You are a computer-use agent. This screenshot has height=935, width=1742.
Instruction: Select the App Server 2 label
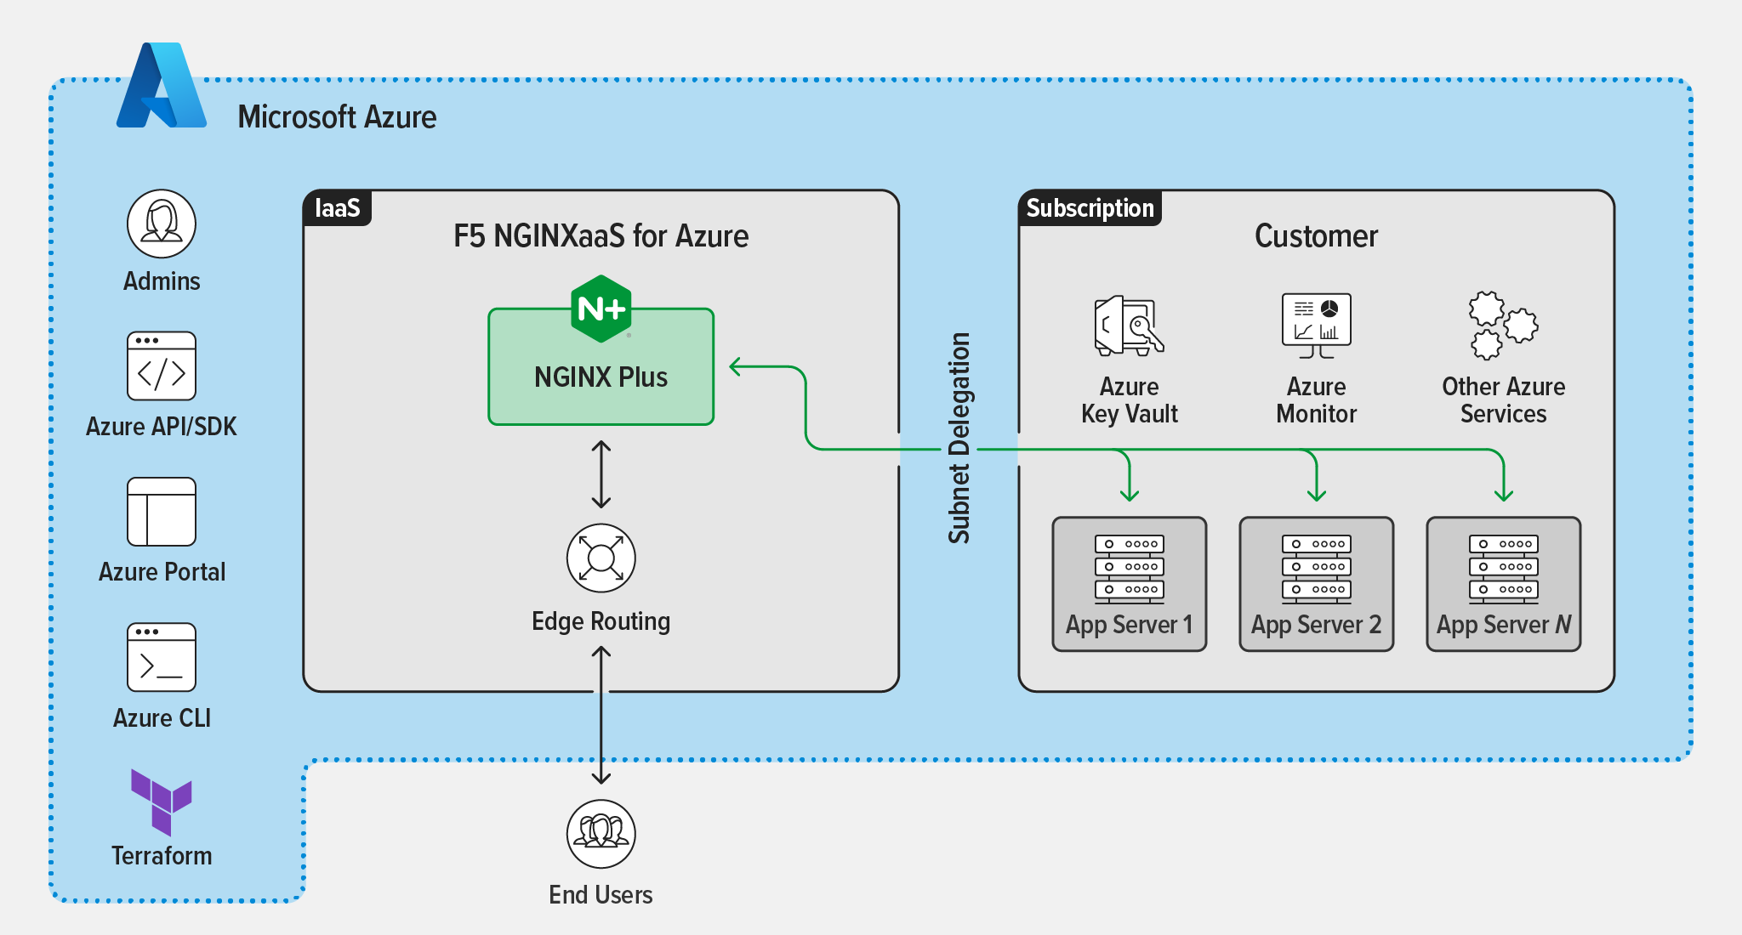pyautogui.click(x=1317, y=625)
